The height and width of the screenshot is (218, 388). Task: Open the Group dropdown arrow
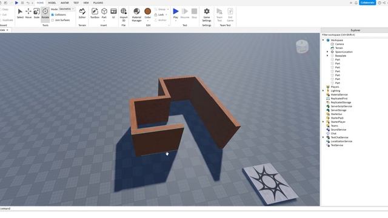[x=168, y=10]
